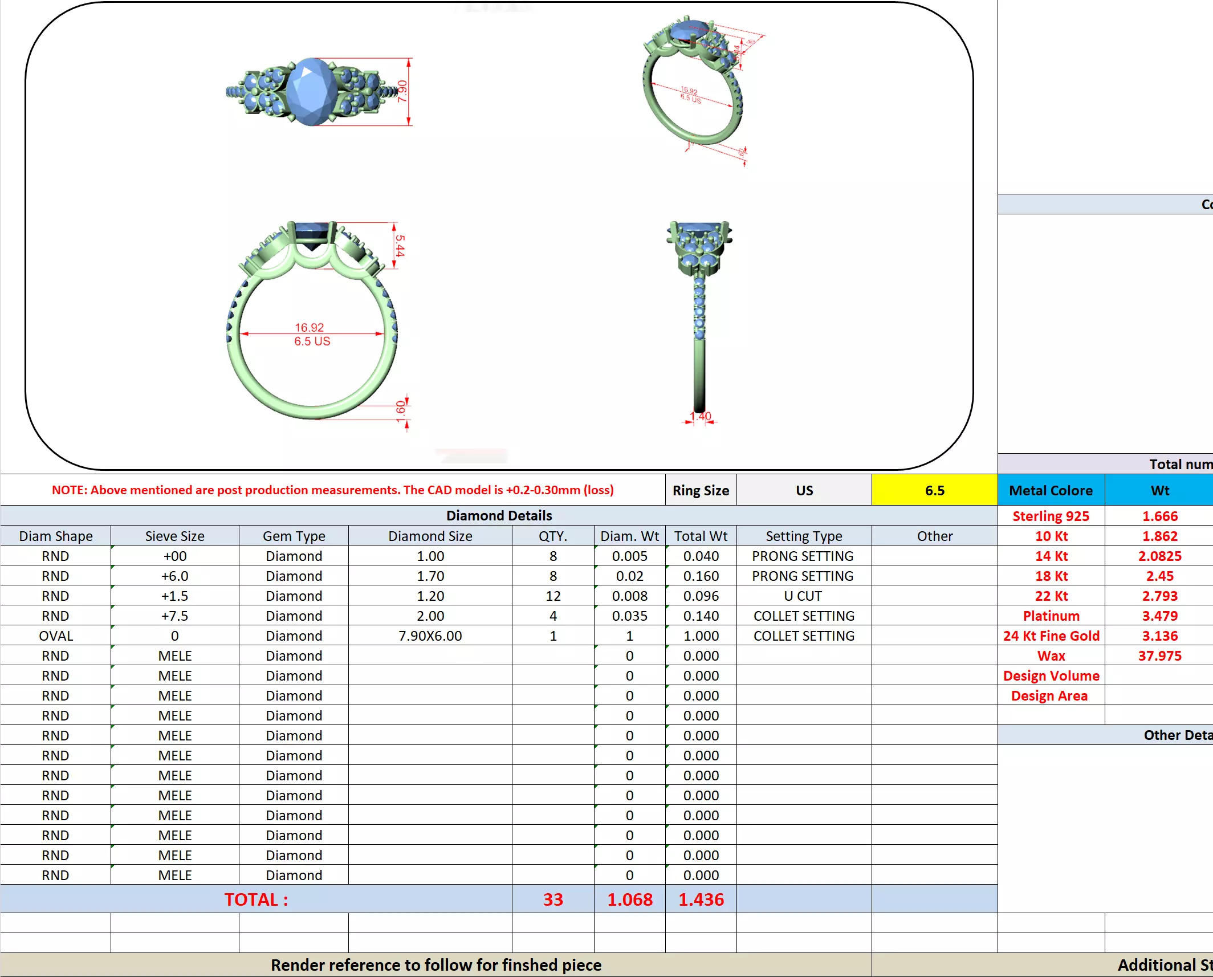Select the Setting Type column header
The image size is (1213, 977).
804,536
